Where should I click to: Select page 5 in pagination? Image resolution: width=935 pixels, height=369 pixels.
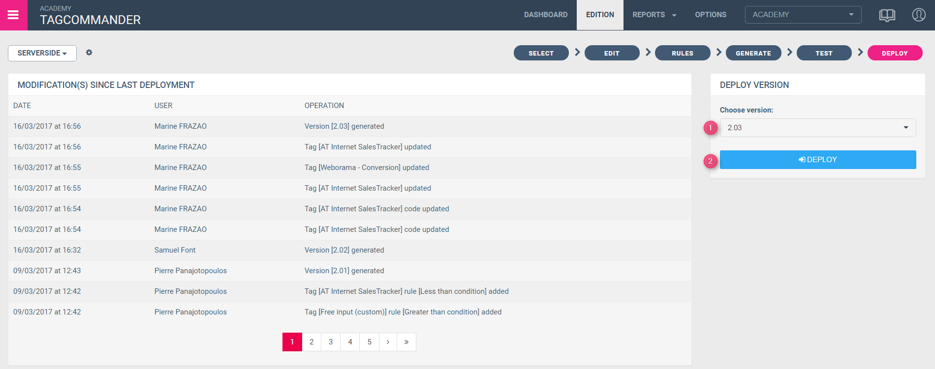pyautogui.click(x=369, y=342)
